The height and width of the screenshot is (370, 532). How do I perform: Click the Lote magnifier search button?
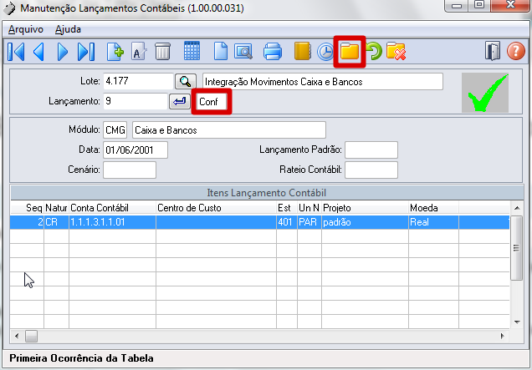click(x=185, y=81)
